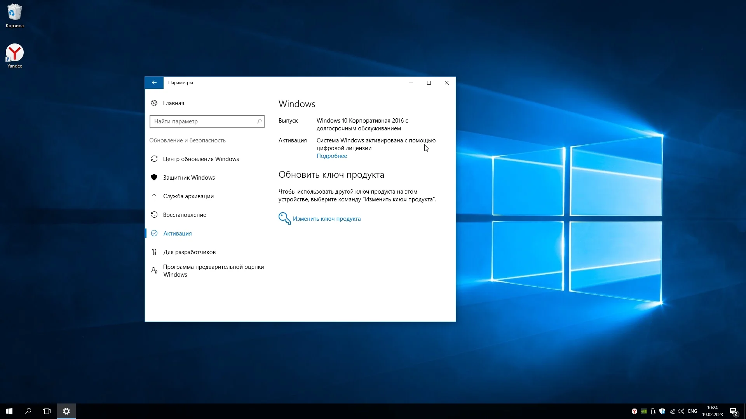Click the Подробнее link
The width and height of the screenshot is (746, 419).
point(331,156)
